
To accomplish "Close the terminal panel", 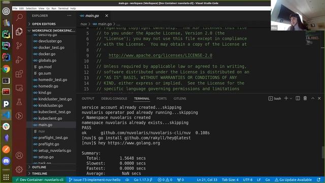I will coord(319,98).
